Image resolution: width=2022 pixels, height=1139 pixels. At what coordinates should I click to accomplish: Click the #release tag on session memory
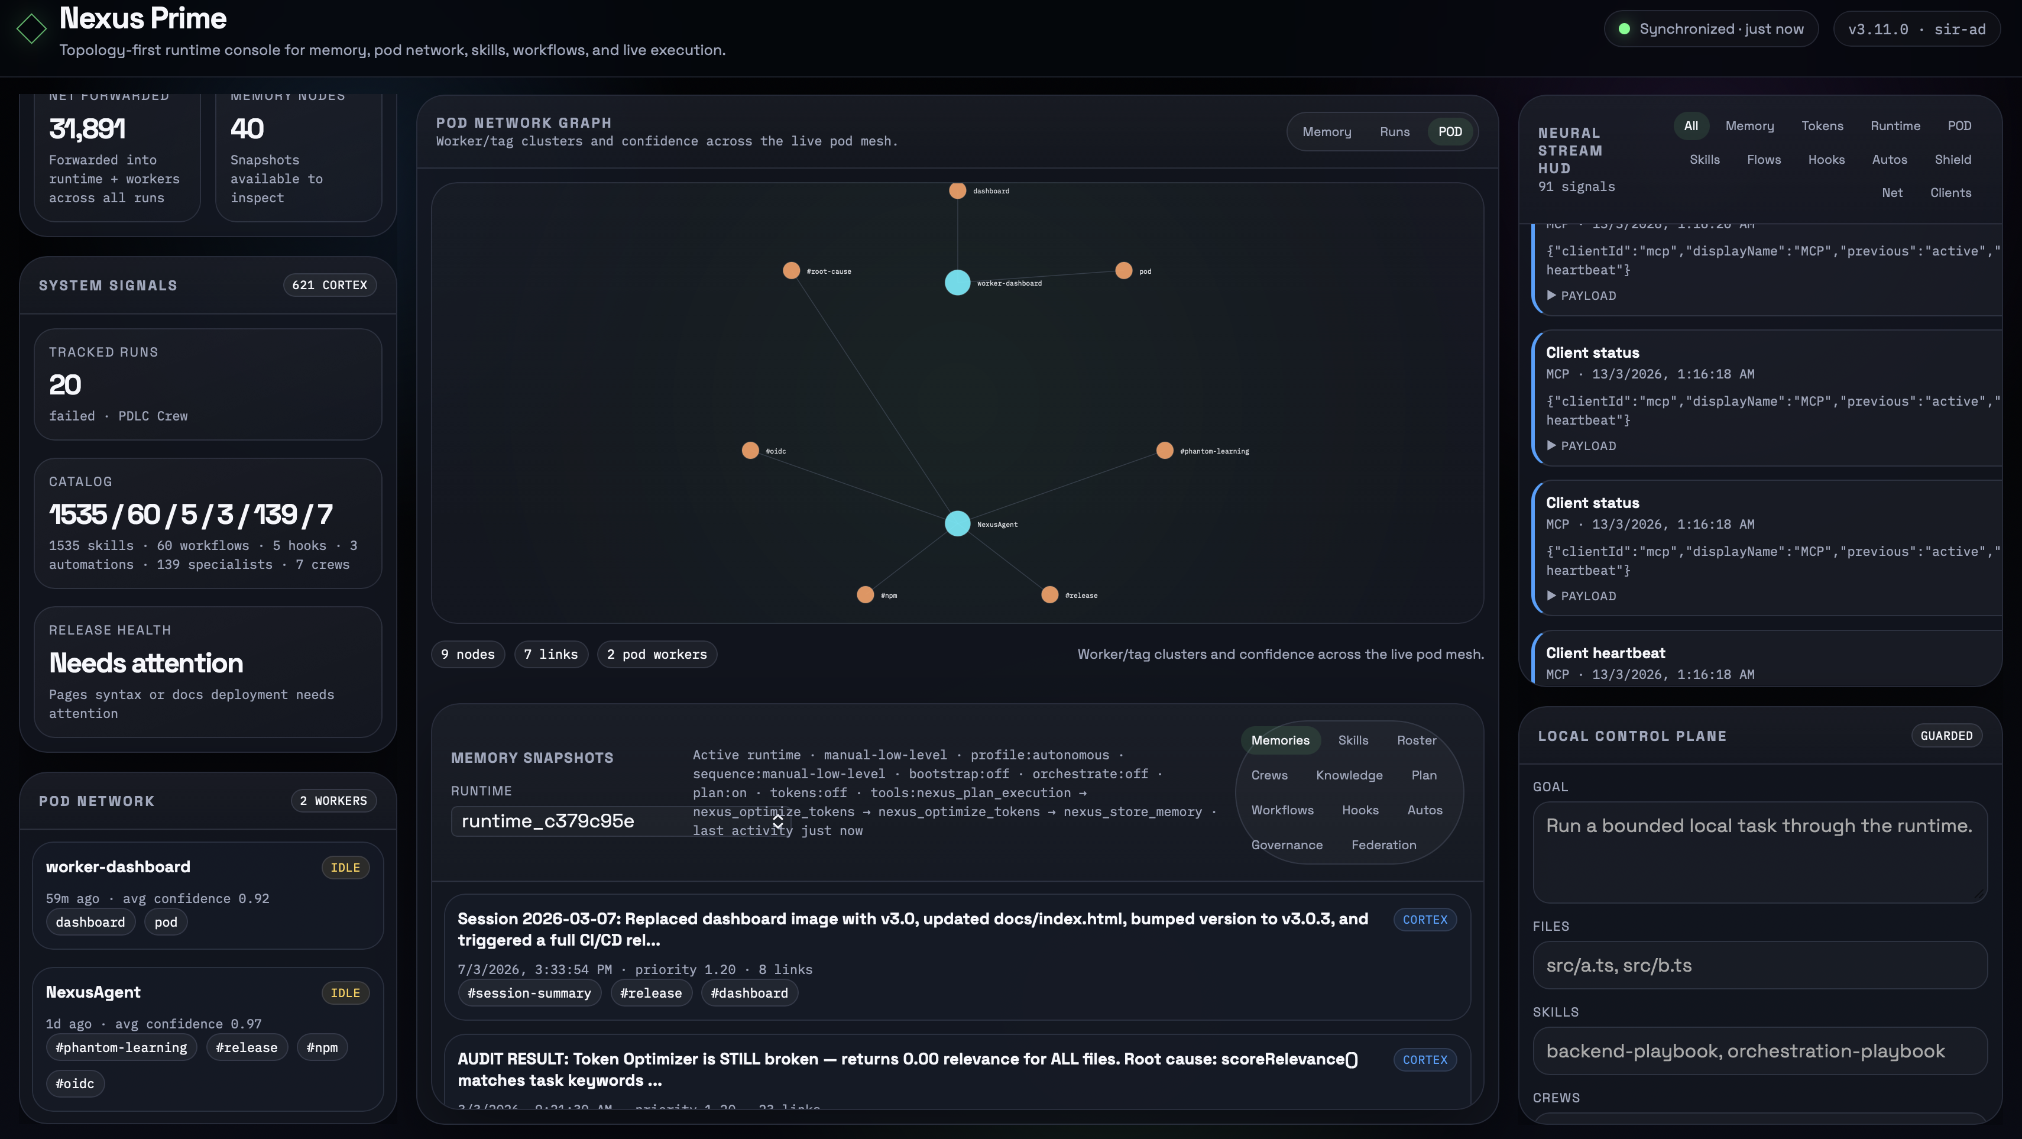pos(651,993)
